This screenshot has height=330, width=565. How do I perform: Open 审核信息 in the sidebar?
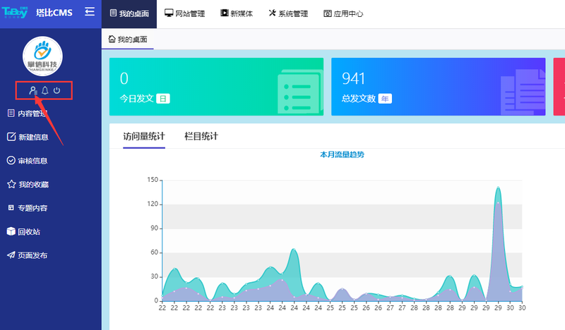coord(27,161)
